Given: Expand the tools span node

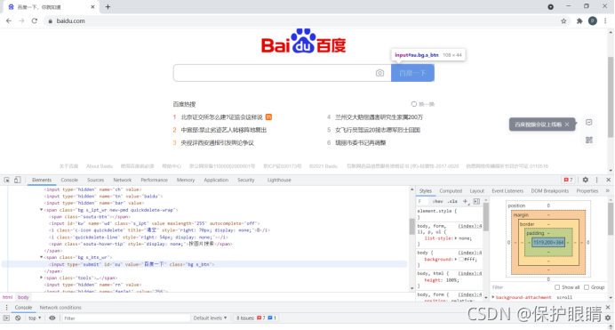Looking at the screenshot, I should 42,278.
